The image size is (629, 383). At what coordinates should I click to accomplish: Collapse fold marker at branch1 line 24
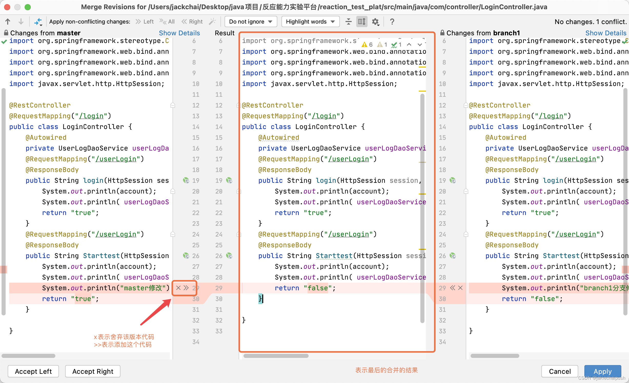coord(466,234)
